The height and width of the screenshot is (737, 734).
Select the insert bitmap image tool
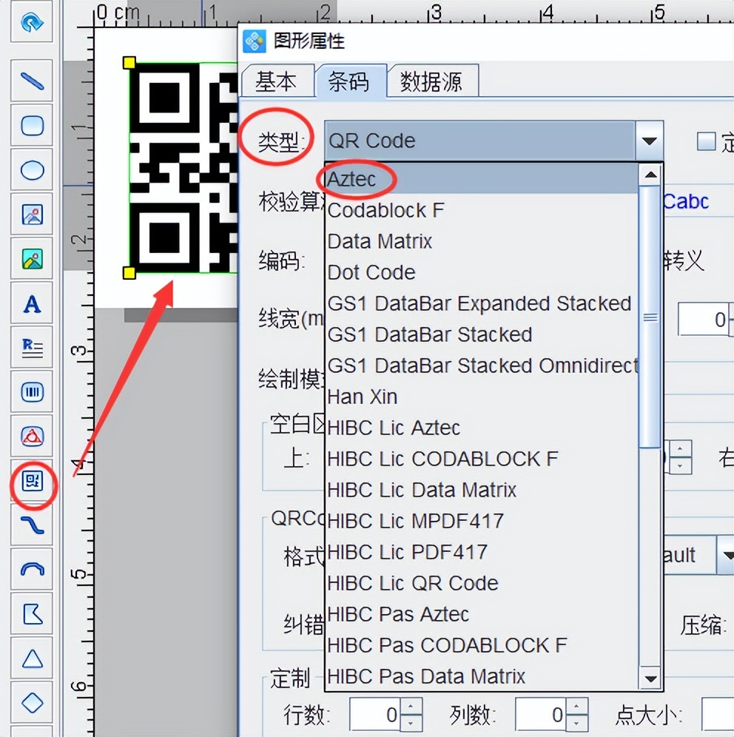(32, 215)
